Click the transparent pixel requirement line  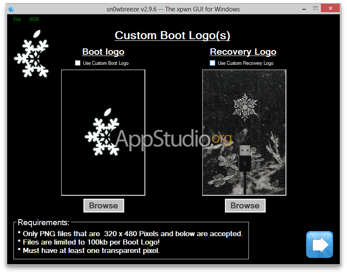coord(89,251)
